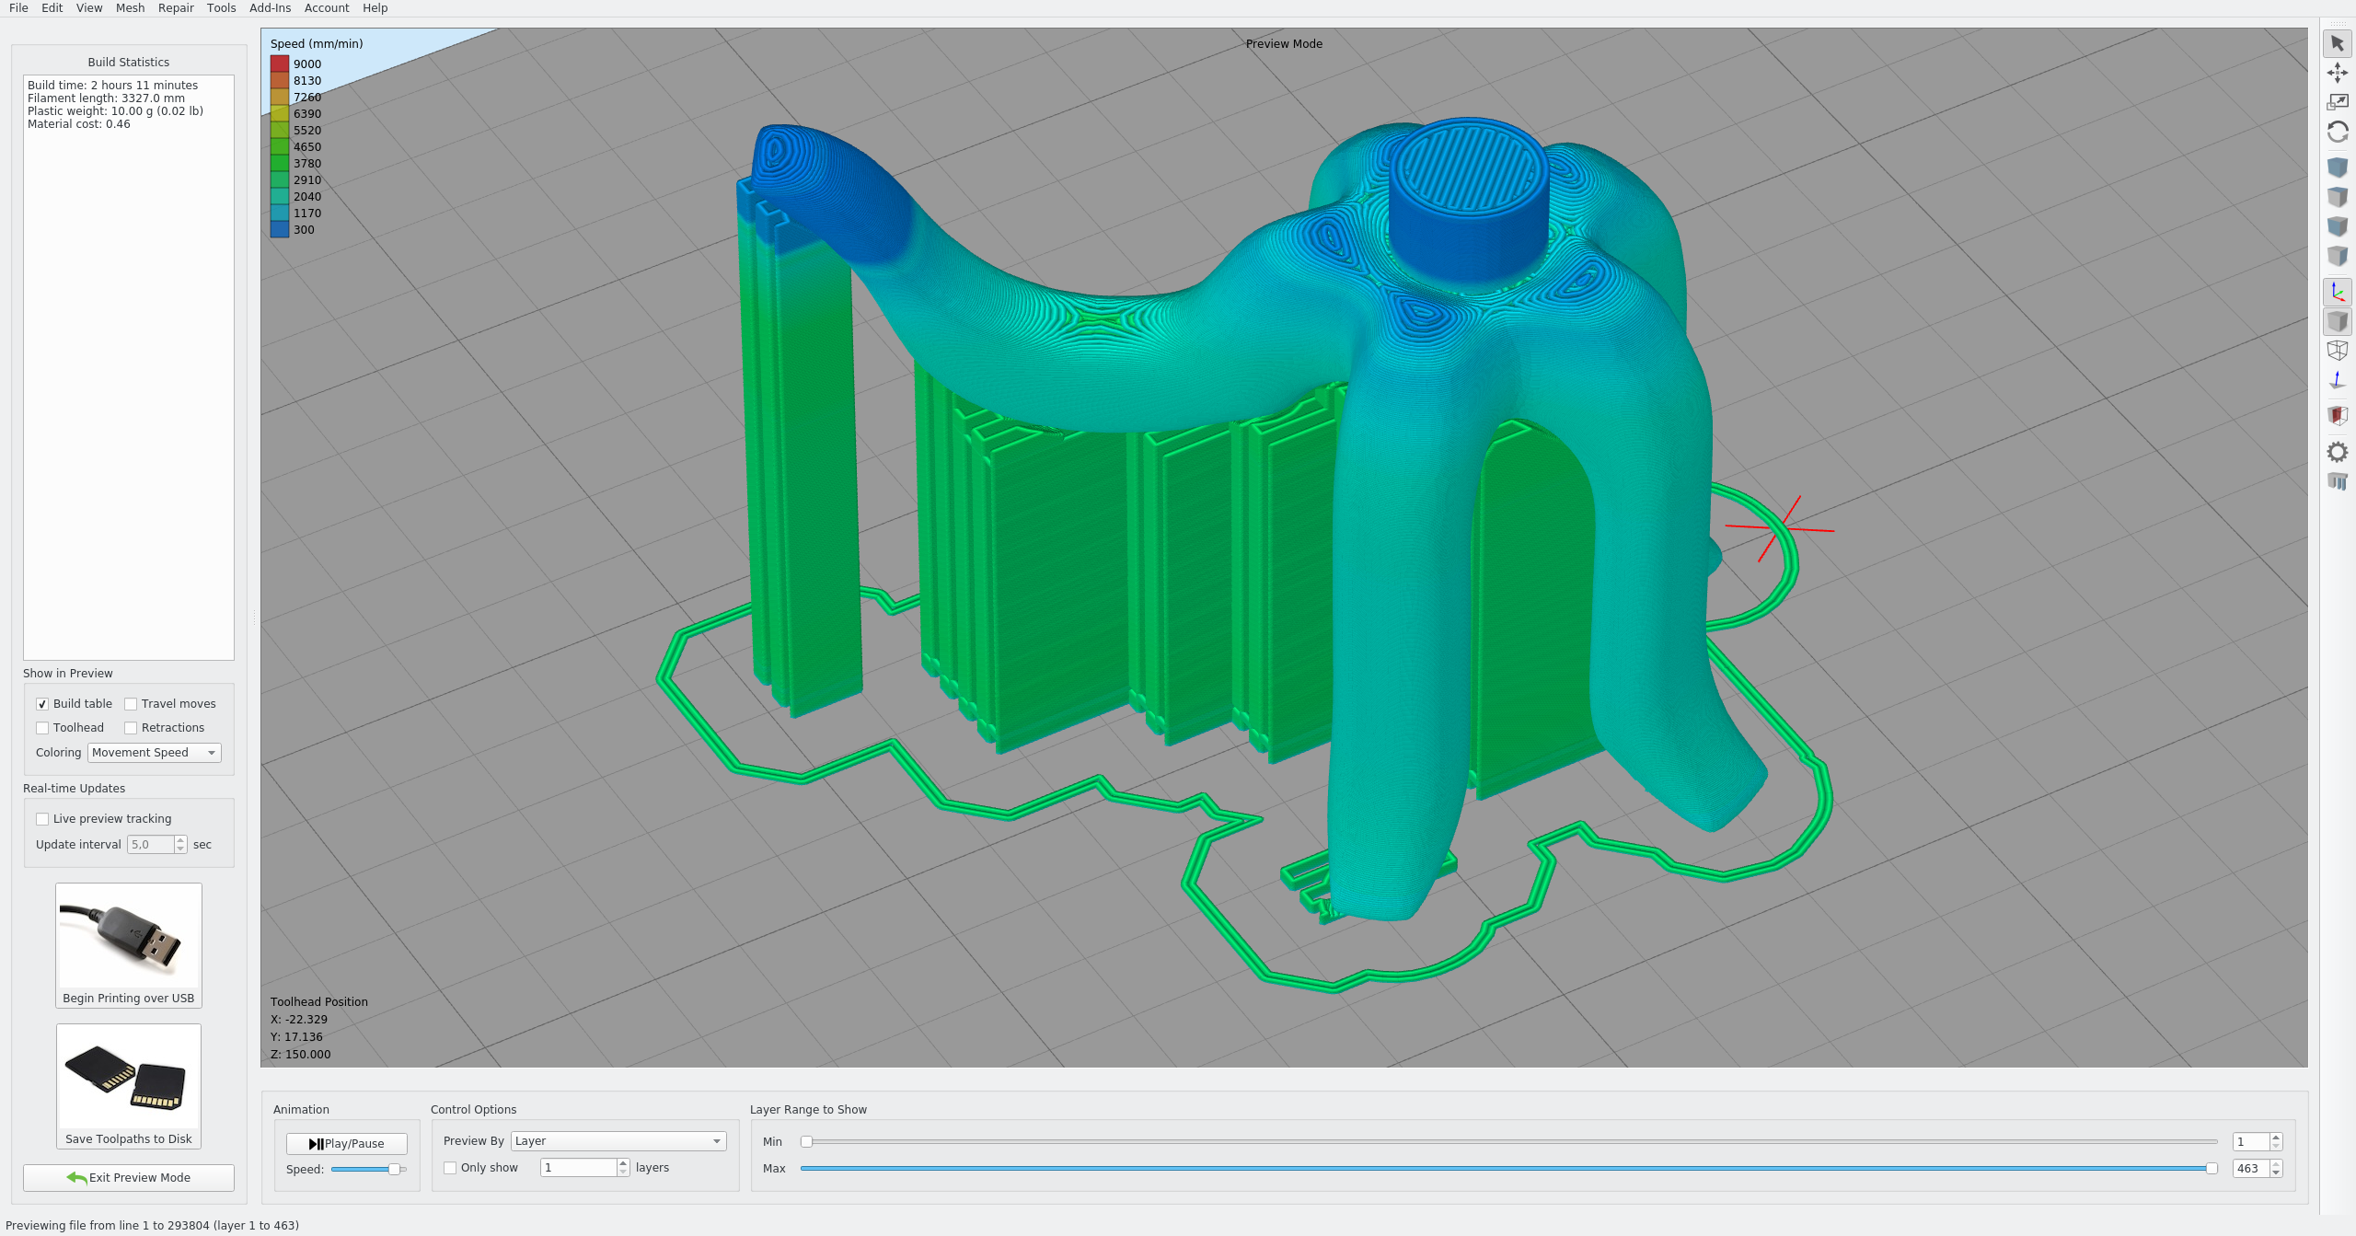Screen dimensions: 2356x1236
Task: Open the Repair menu
Action: (x=176, y=8)
